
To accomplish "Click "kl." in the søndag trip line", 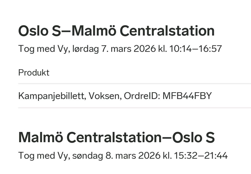I will tap(167, 155).
